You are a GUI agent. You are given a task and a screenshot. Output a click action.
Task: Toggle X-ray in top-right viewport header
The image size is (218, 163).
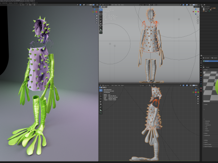[x=190, y=5]
